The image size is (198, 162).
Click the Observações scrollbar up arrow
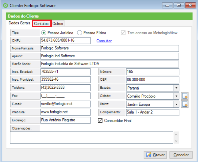click(176, 135)
